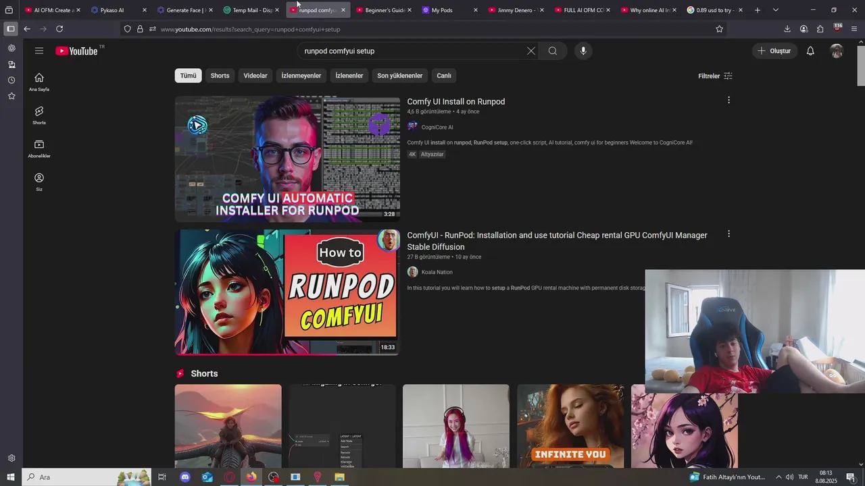865x486 pixels.
Task: Open browser downloads icon
Action: (x=787, y=29)
